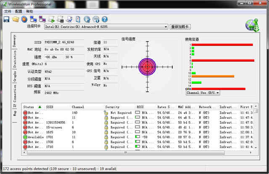
Task: Click the horizontal scrollbar right arrow
Action: coord(251,153)
